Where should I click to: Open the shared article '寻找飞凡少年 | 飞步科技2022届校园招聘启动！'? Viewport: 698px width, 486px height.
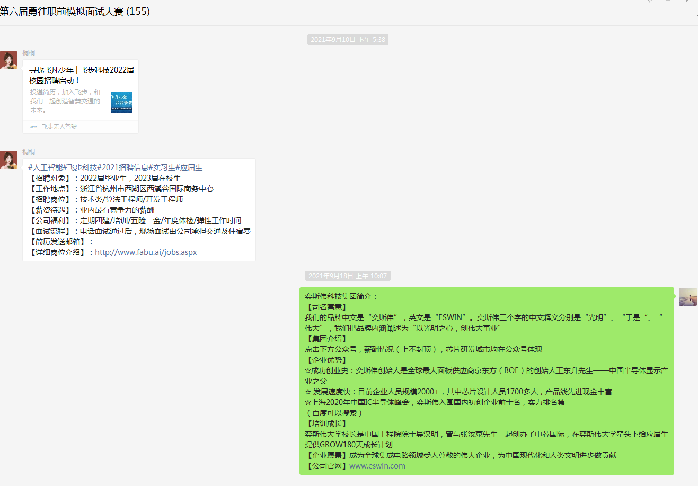pyautogui.click(x=81, y=75)
